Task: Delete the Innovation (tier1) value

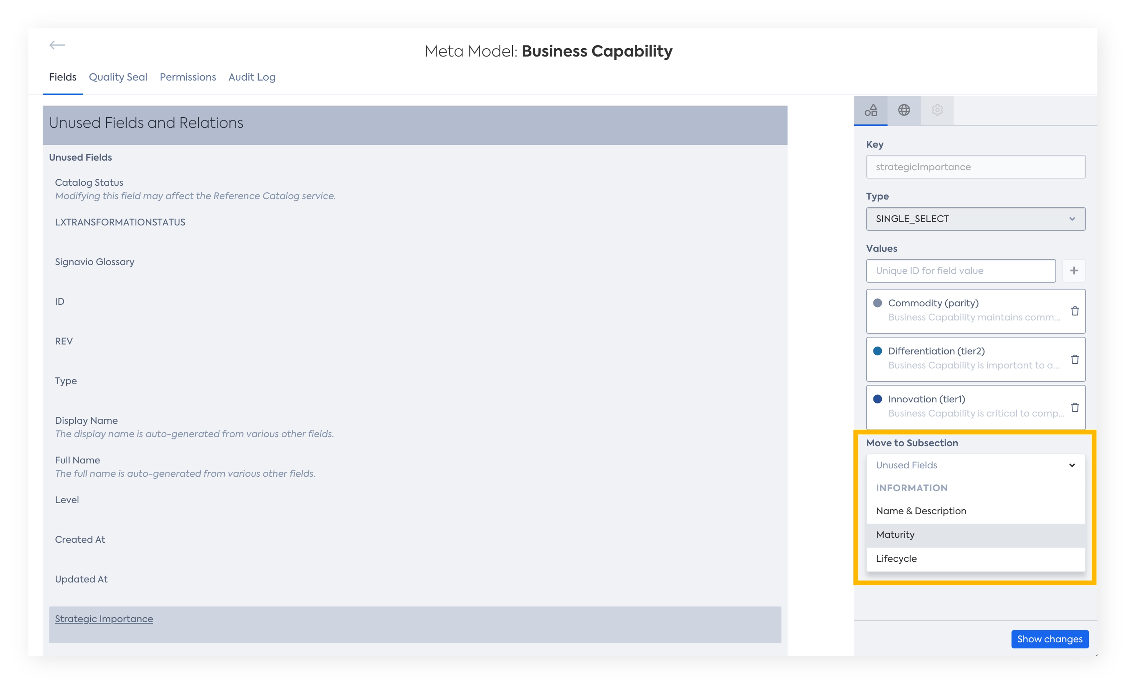Action: pyautogui.click(x=1075, y=407)
